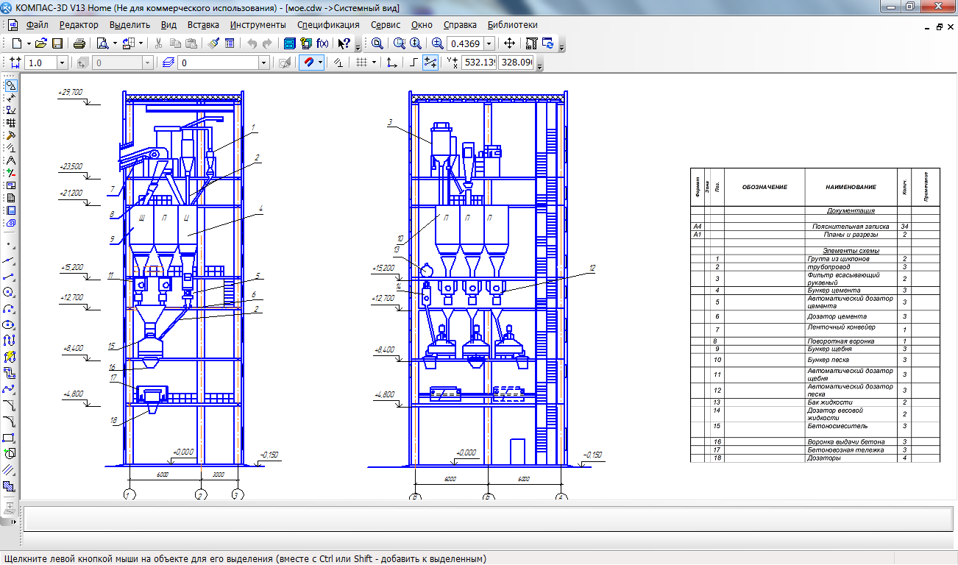Expand the snap magnet dropdown arrow
The image size is (958, 565).
pyautogui.click(x=322, y=63)
